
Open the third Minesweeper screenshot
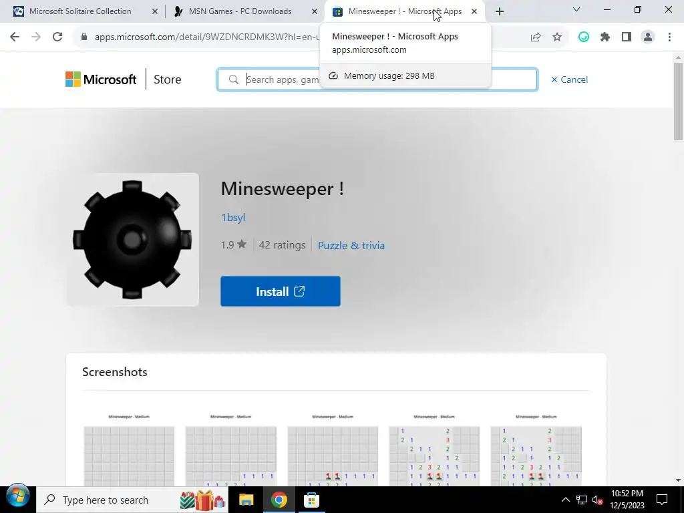pyautogui.click(x=333, y=450)
